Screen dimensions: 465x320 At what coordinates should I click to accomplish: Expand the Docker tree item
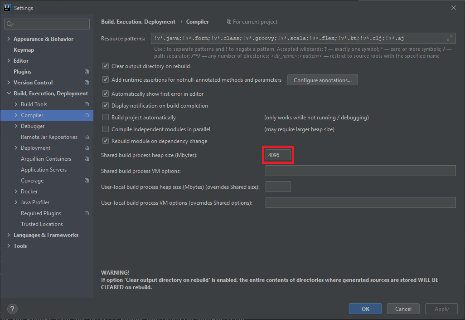(15, 191)
